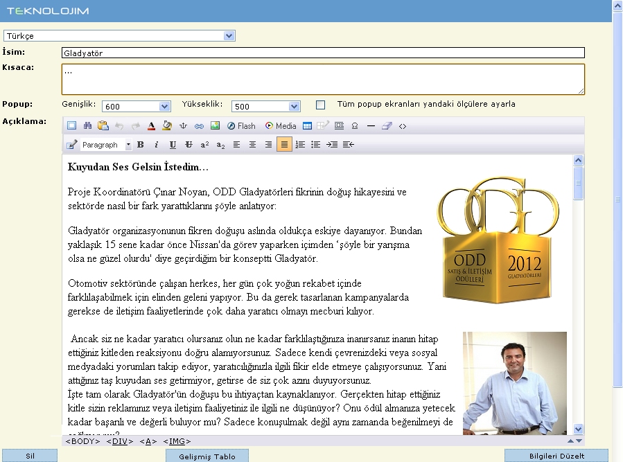Click the Find binoculars icon in toolbar
The image size is (623, 462).
coord(87,126)
